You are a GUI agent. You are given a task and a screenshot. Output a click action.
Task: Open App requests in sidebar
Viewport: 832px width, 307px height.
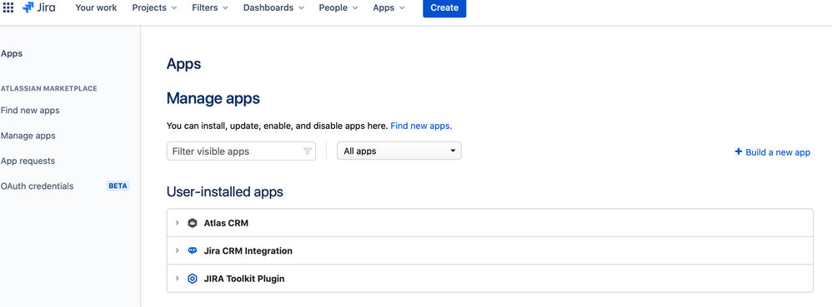28,161
